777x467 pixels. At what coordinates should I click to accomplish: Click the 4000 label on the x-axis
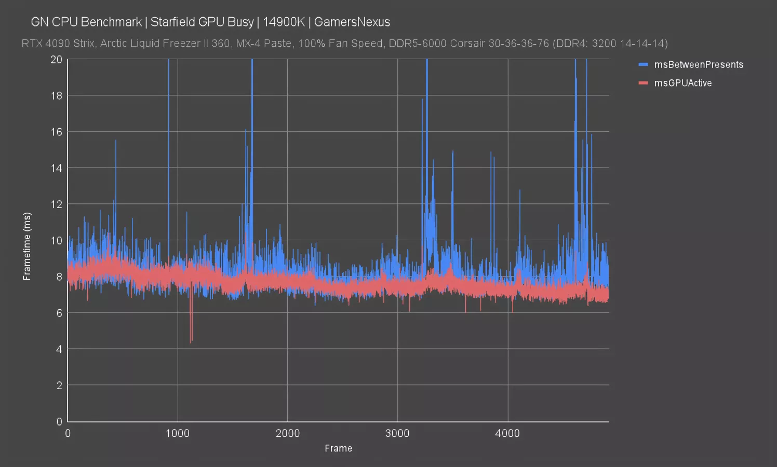point(507,434)
